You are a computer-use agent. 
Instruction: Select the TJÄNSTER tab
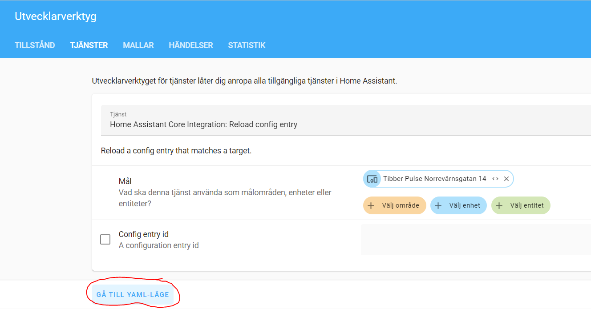(89, 45)
